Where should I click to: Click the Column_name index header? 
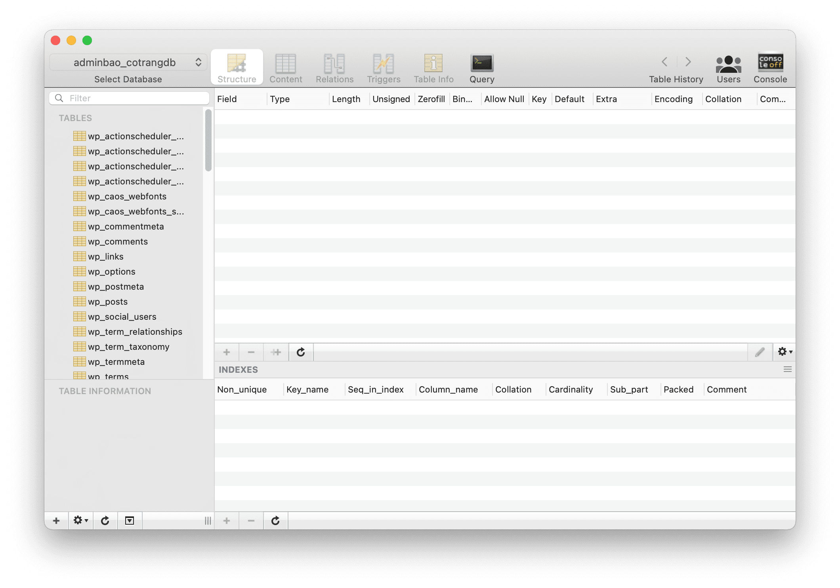454,389
